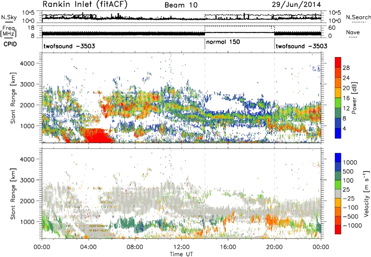Viewport: 371px width, 257px height.
Task: Click the '500' tick label on Velocity colorbar
Action: [x=348, y=171]
